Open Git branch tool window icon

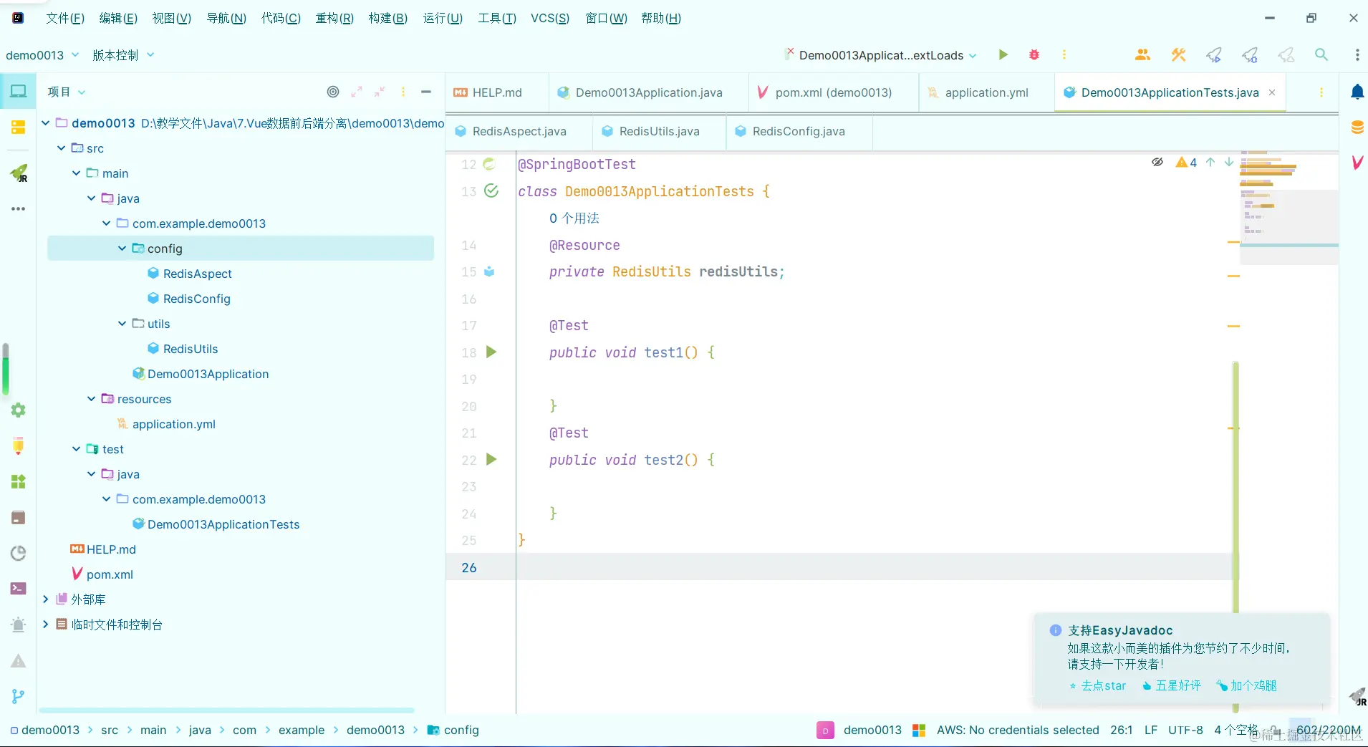[x=18, y=696]
